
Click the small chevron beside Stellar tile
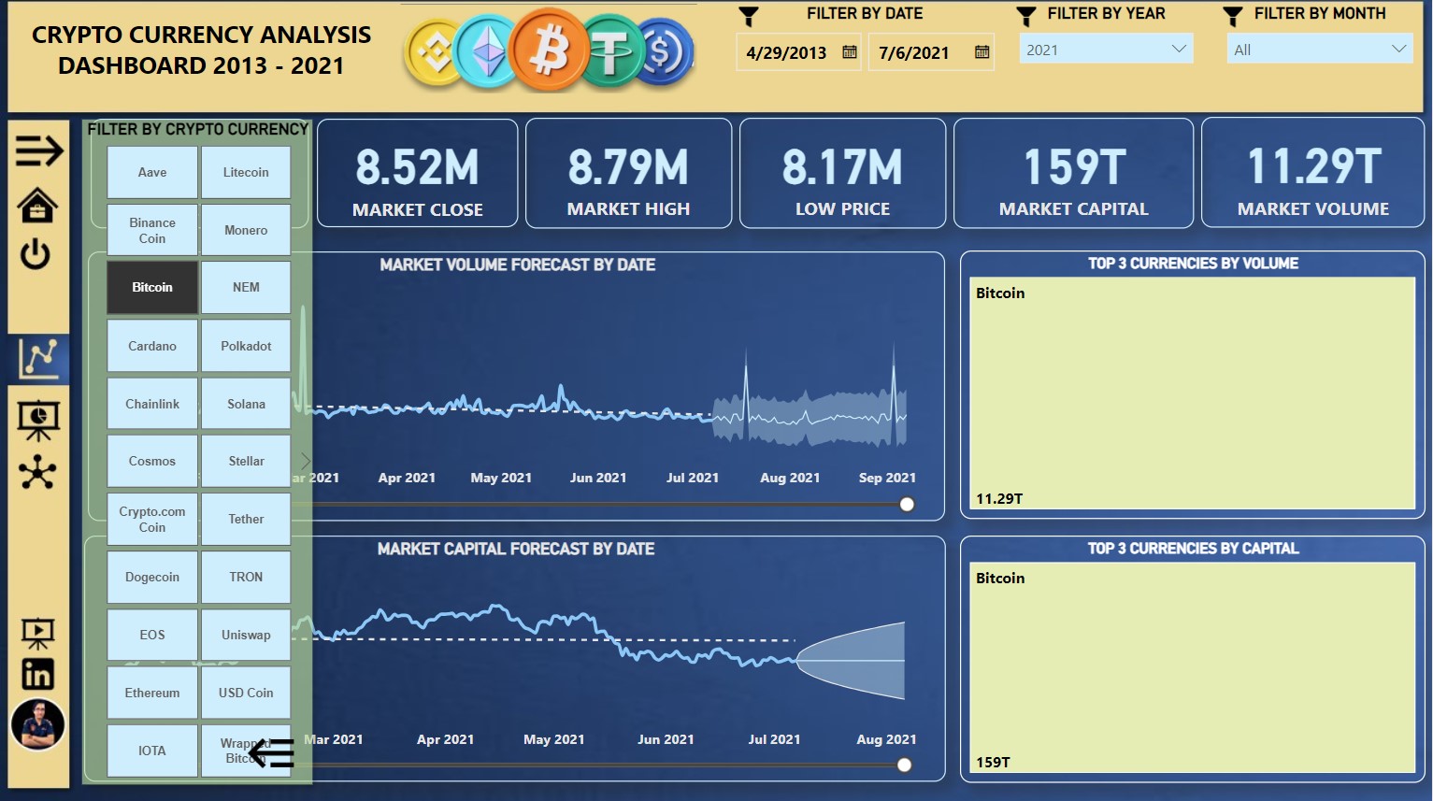[x=306, y=461]
